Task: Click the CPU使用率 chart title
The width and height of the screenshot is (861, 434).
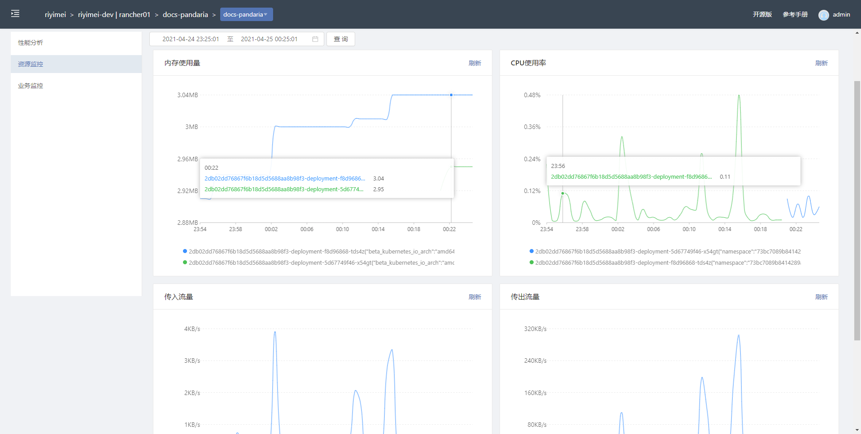Action: point(528,63)
